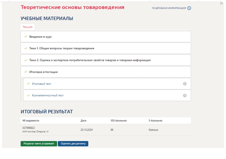Click the 5-балльная column header

[155, 121]
